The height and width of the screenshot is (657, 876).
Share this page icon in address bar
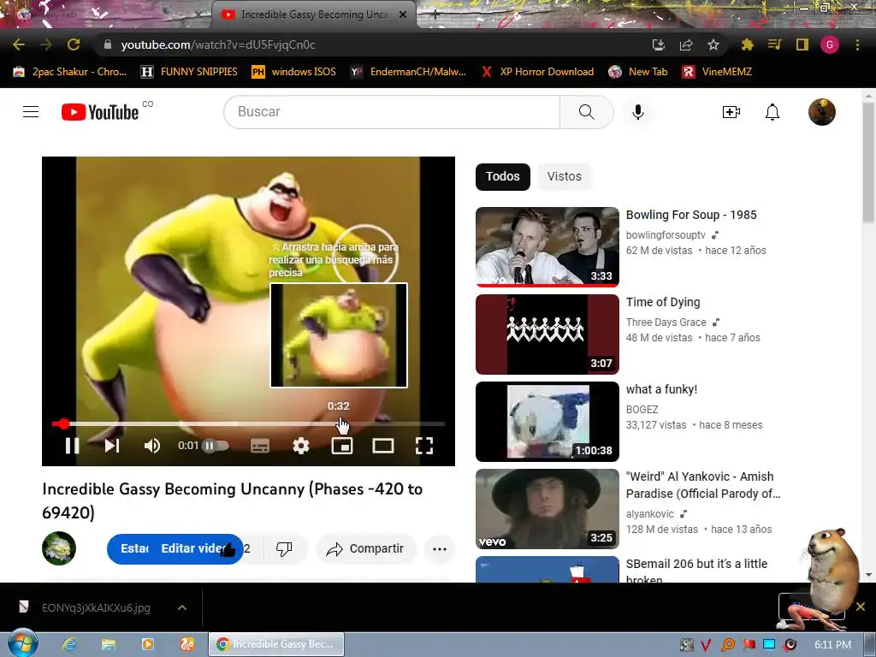tap(686, 44)
